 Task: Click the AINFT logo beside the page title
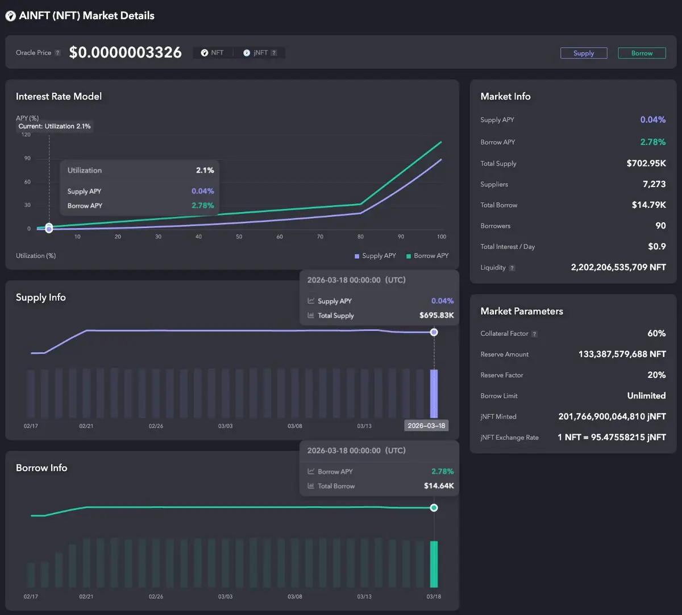pyautogui.click(x=10, y=16)
